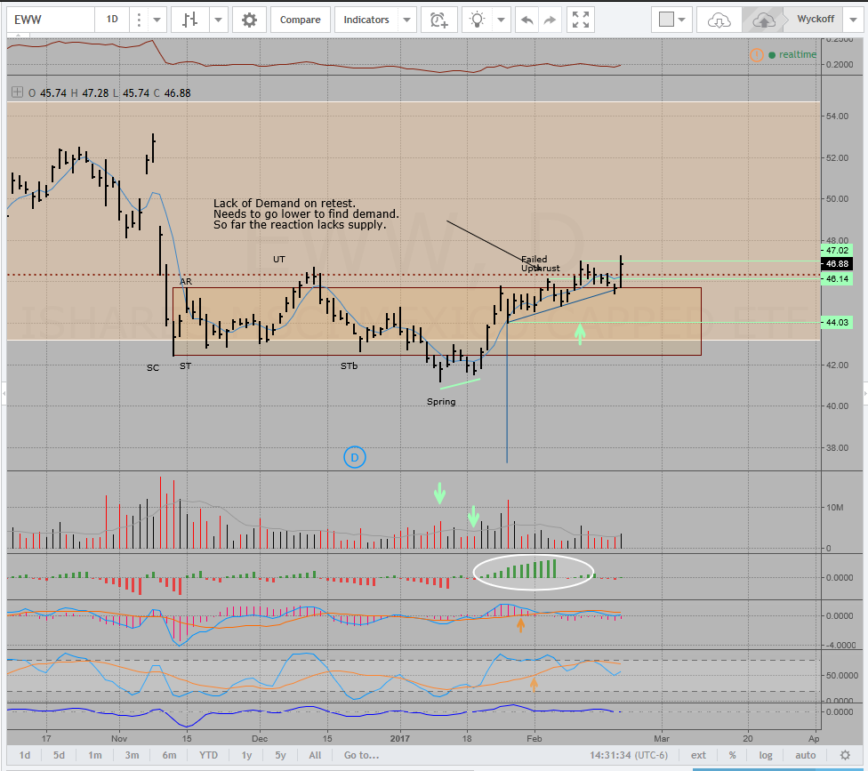Select the YTD time range

click(208, 755)
